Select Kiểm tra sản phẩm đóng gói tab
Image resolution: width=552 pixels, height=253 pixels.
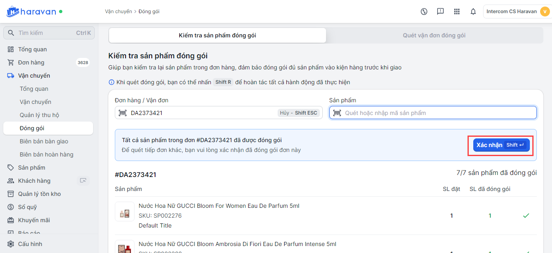click(217, 35)
